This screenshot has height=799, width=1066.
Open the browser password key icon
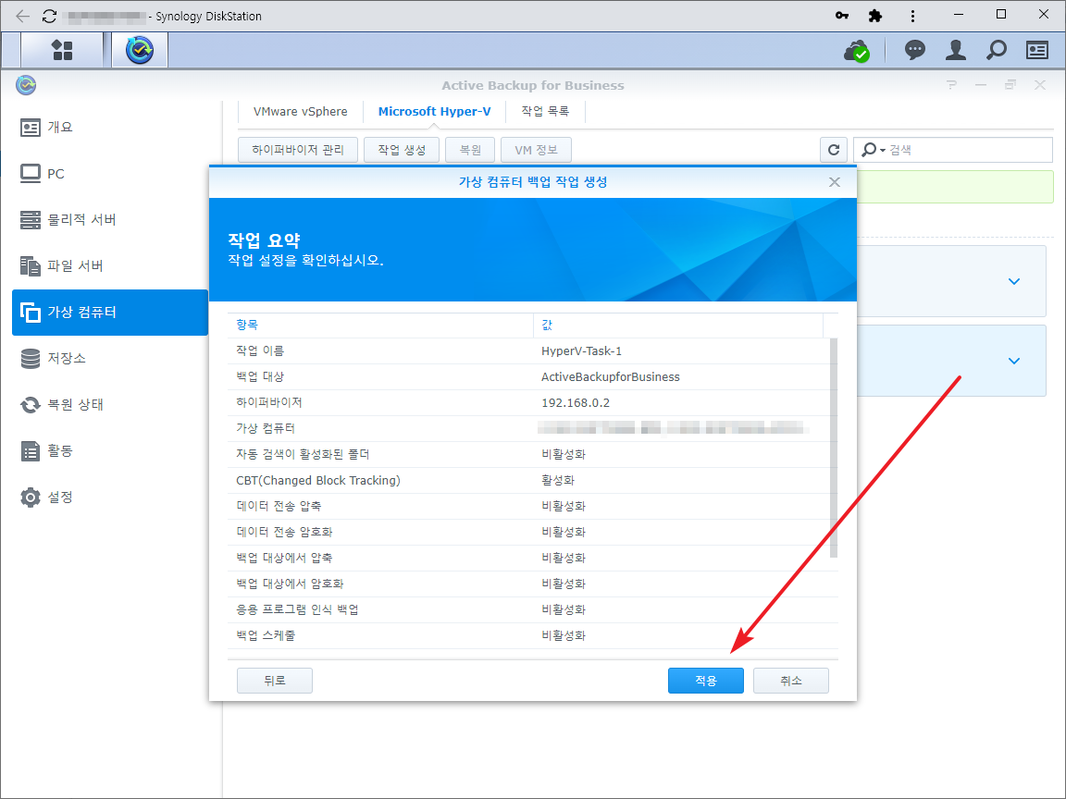tap(842, 15)
